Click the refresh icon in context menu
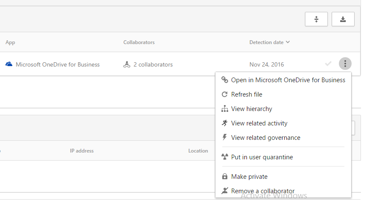The image size is (369, 200). pyautogui.click(x=225, y=94)
